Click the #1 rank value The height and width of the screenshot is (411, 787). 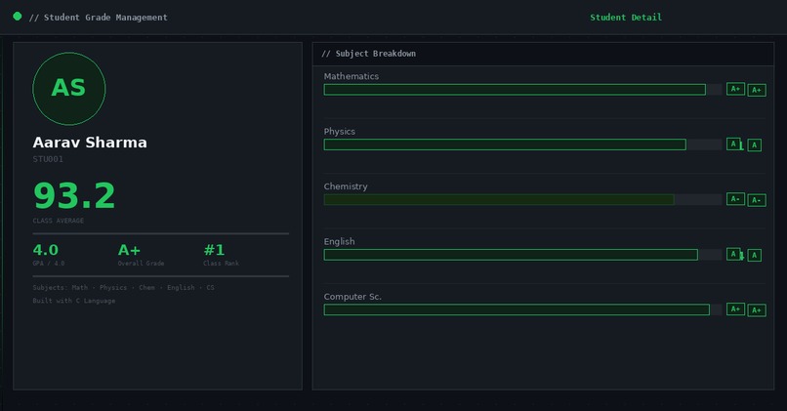[x=214, y=250]
